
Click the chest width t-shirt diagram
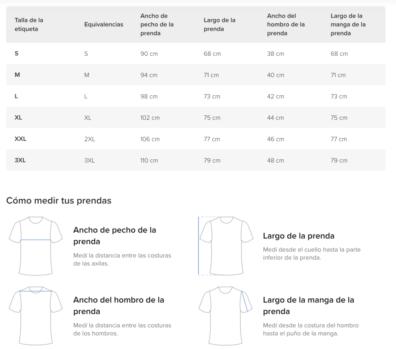pos(36,246)
